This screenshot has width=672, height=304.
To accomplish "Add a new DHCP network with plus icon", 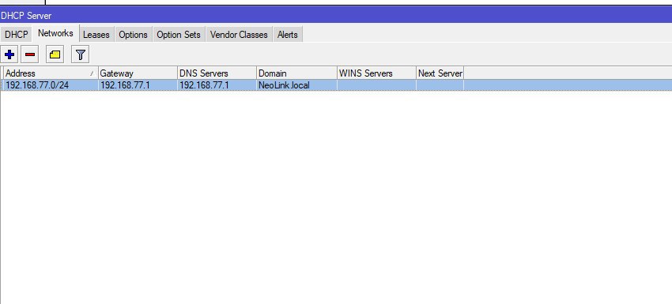I will click(x=9, y=54).
